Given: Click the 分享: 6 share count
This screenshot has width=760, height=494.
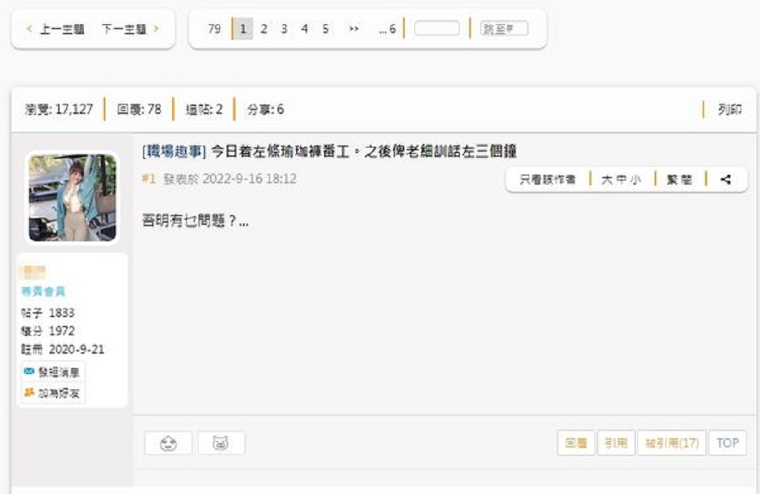Looking at the screenshot, I should click(265, 110).
